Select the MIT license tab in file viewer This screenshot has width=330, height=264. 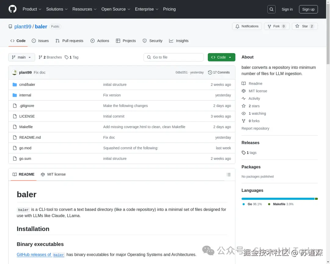click(x=53, y=174)
